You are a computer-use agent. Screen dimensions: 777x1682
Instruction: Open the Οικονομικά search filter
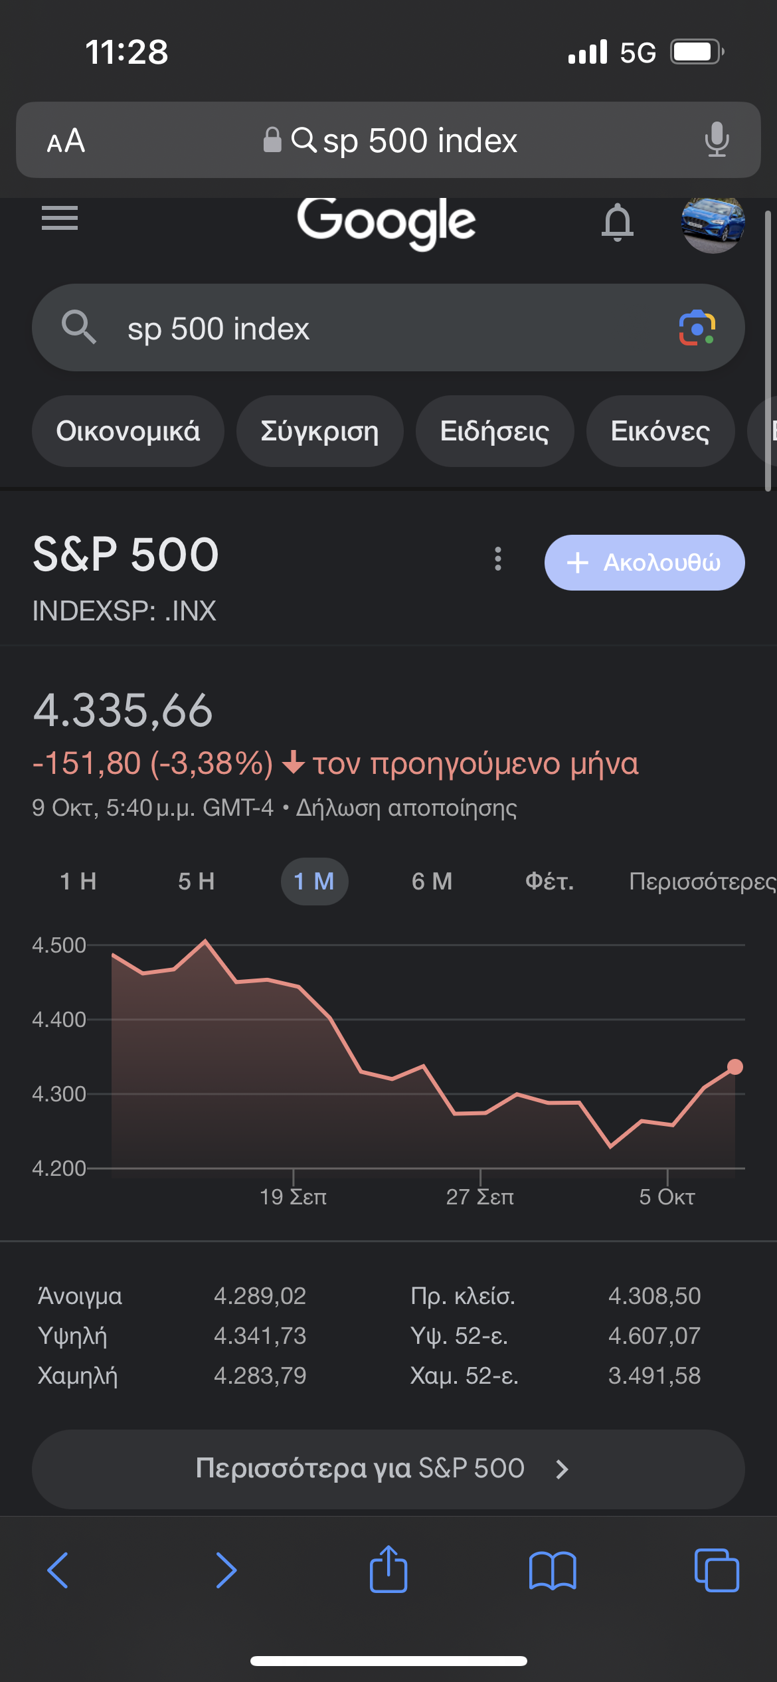pyautogui.click(x=128, y=431)
